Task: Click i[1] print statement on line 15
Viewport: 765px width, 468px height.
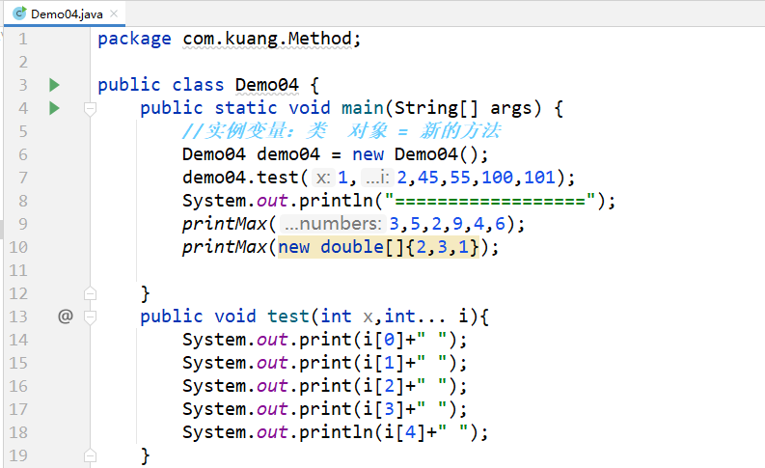Action: pyautogui.click(x=325, y=363)
